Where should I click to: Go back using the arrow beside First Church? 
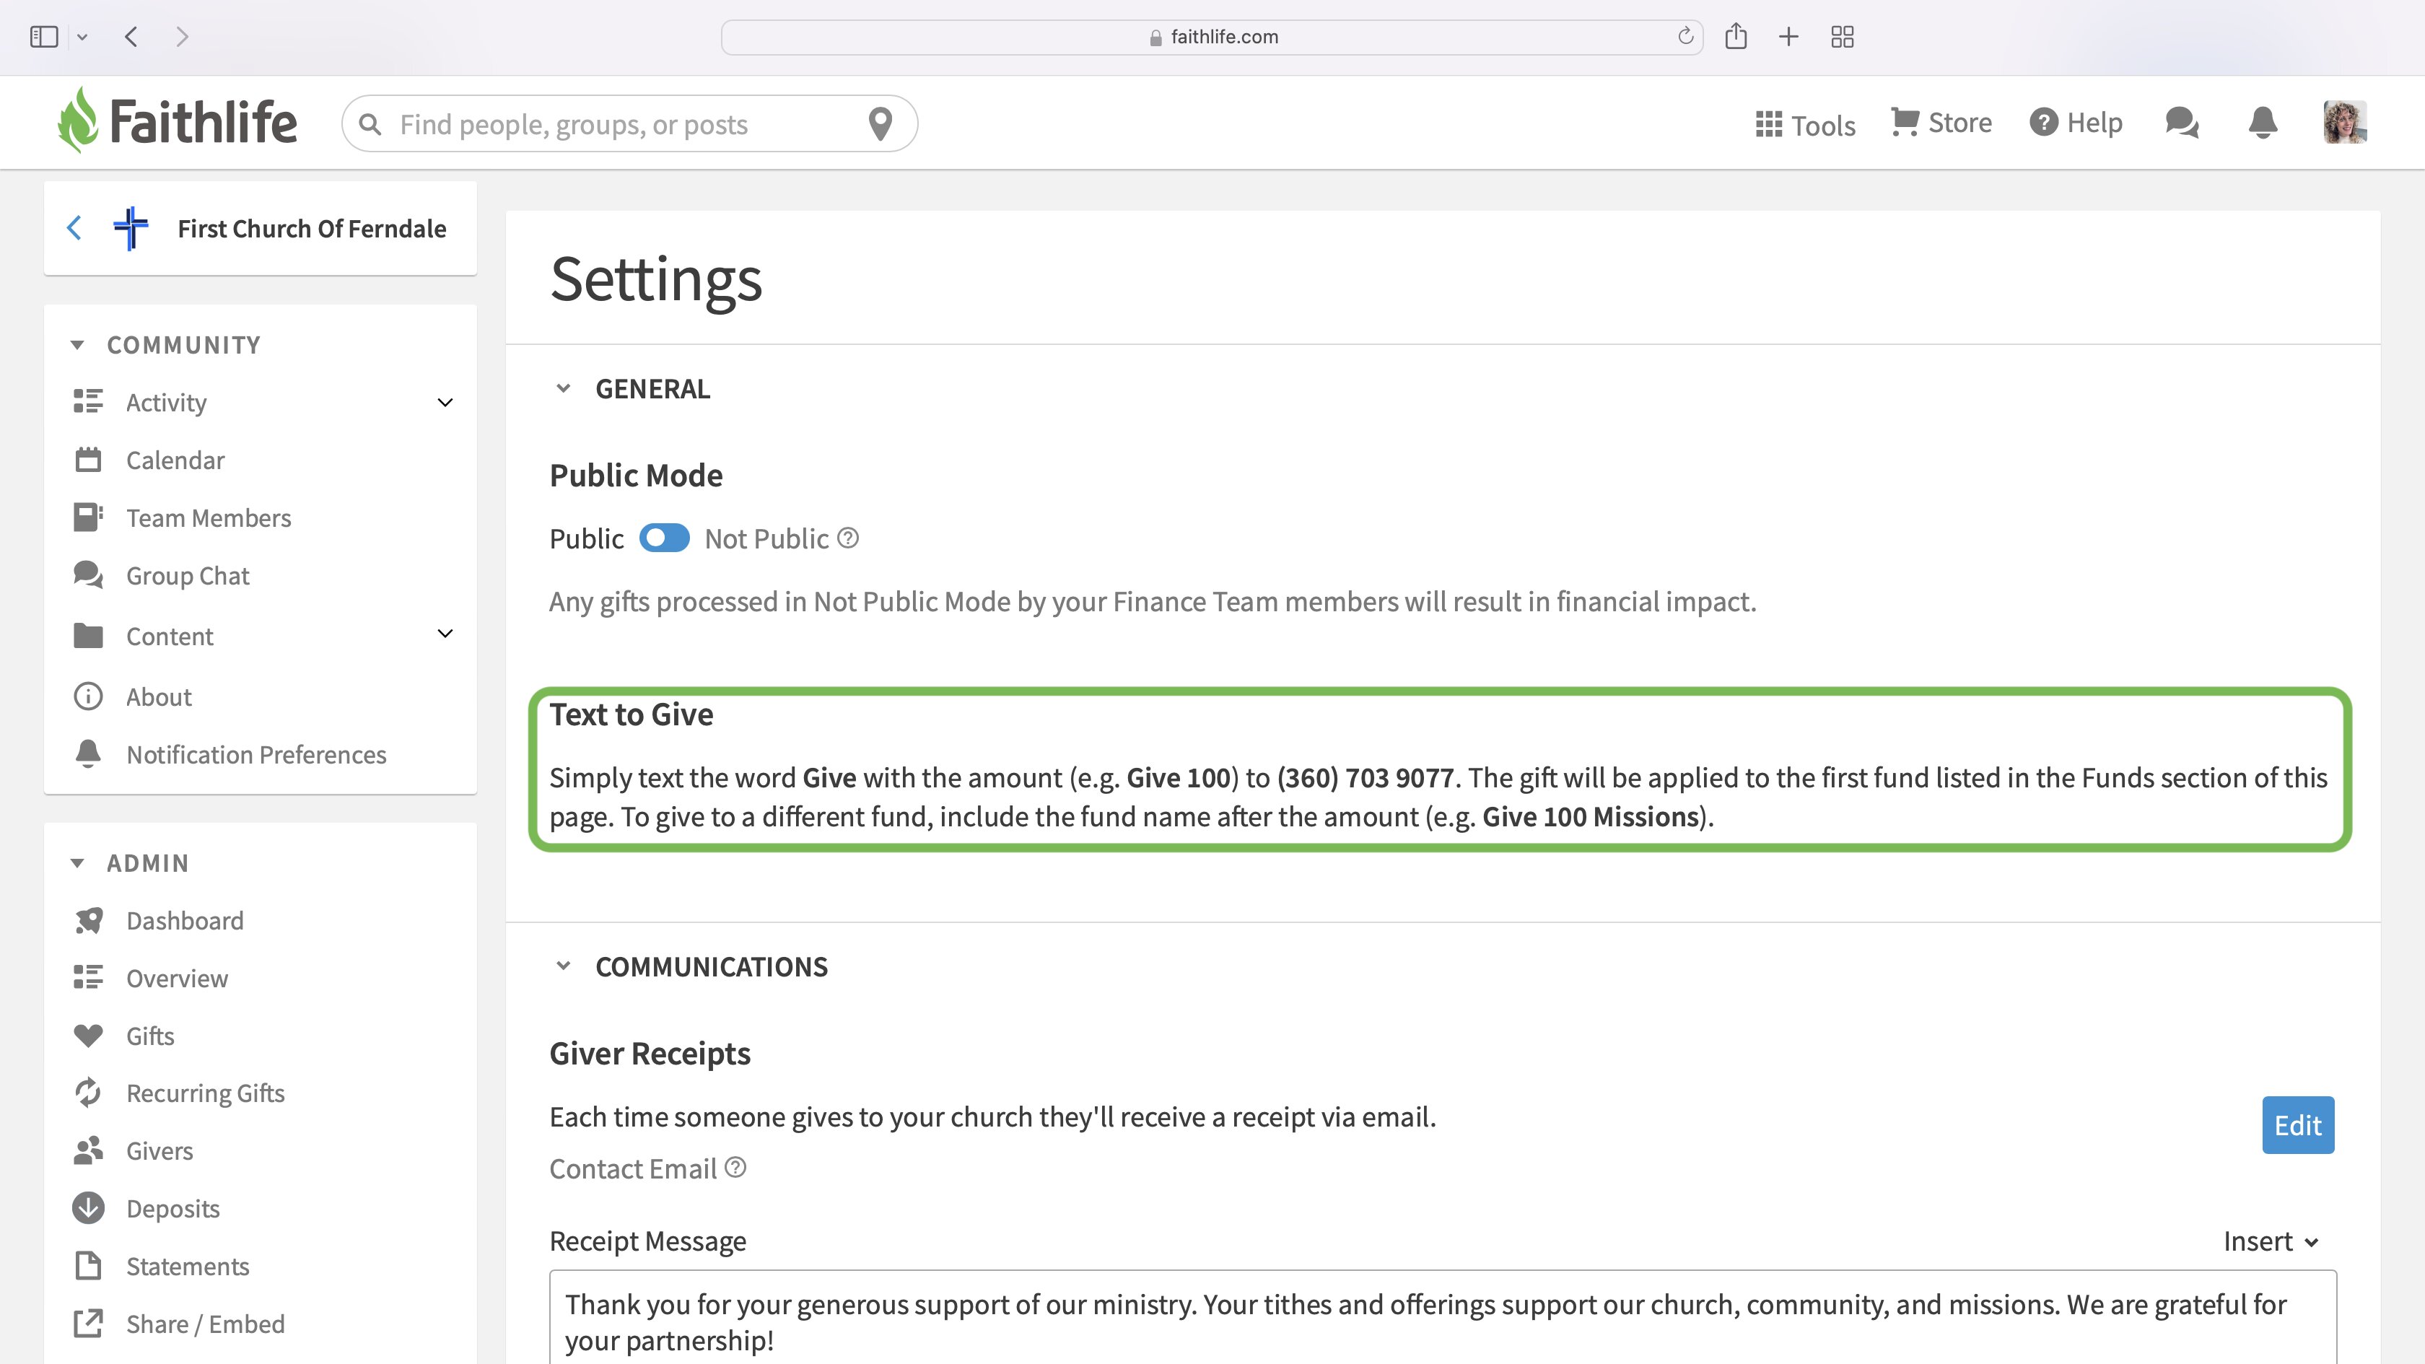[x=74, y=228]
